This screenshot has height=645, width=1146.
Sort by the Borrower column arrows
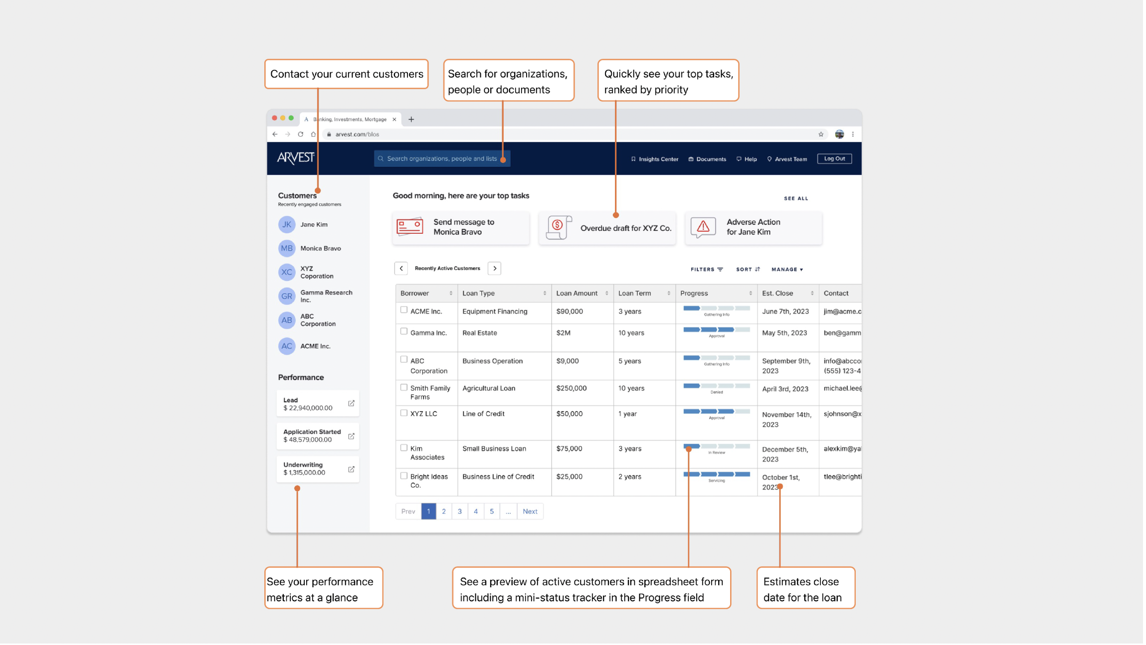tap(451, 294)
